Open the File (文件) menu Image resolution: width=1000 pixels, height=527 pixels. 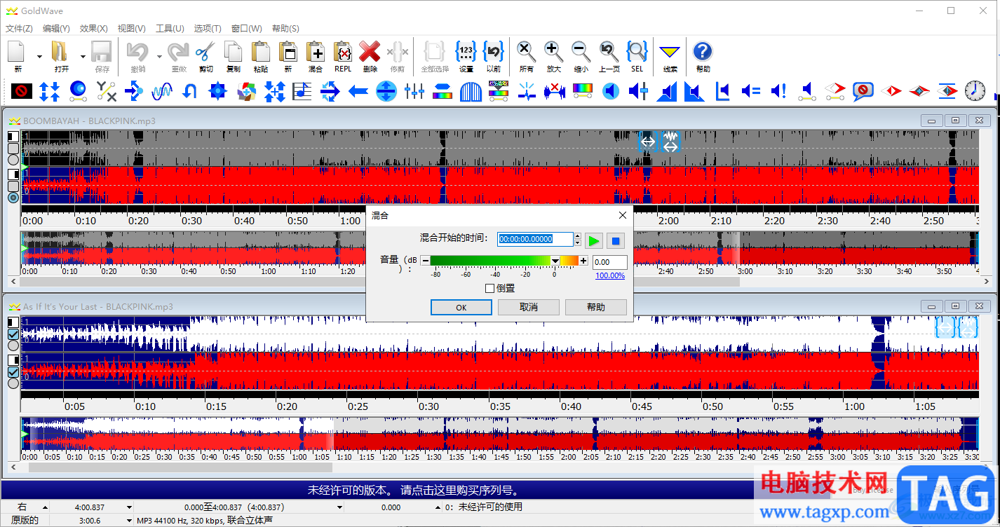pyautogui.click(x=19, y=29)
